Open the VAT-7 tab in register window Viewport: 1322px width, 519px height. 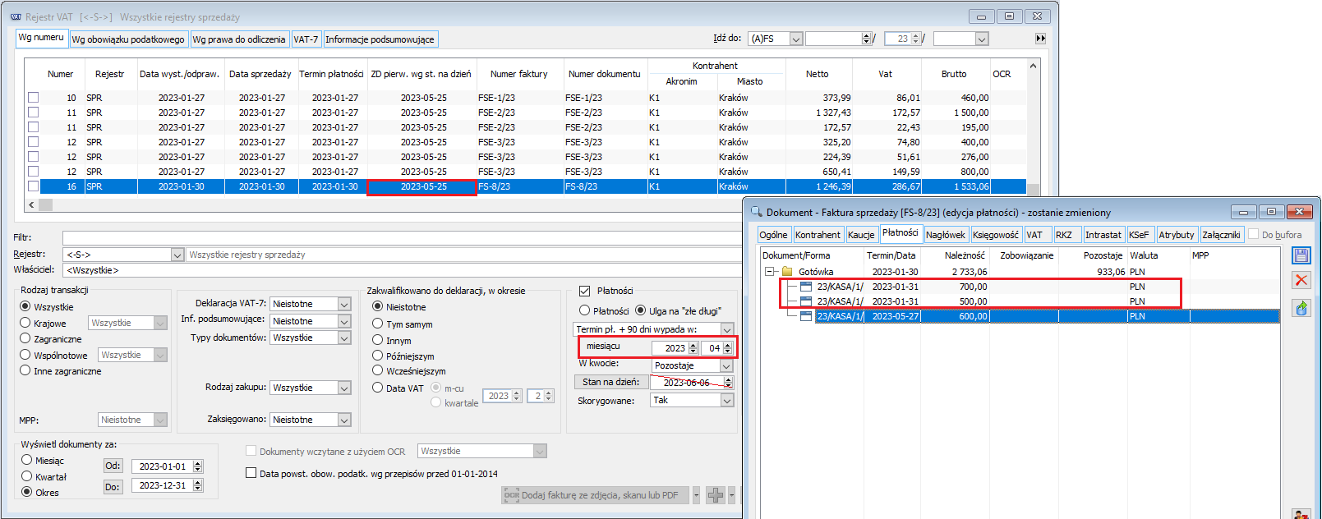[306, 39]
